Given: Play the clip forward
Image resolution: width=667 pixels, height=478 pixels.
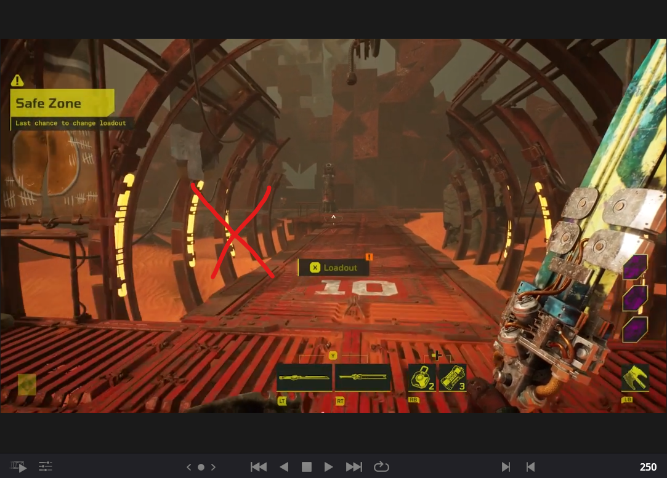Looking at the screenshot, I should click(x=328, y=467).
